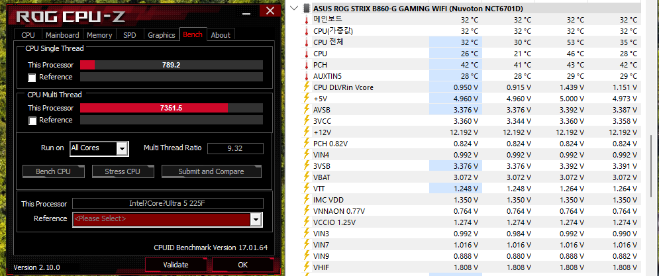659x276 pixels.
Task: Click the Validate button
Action: coord(176,265)
